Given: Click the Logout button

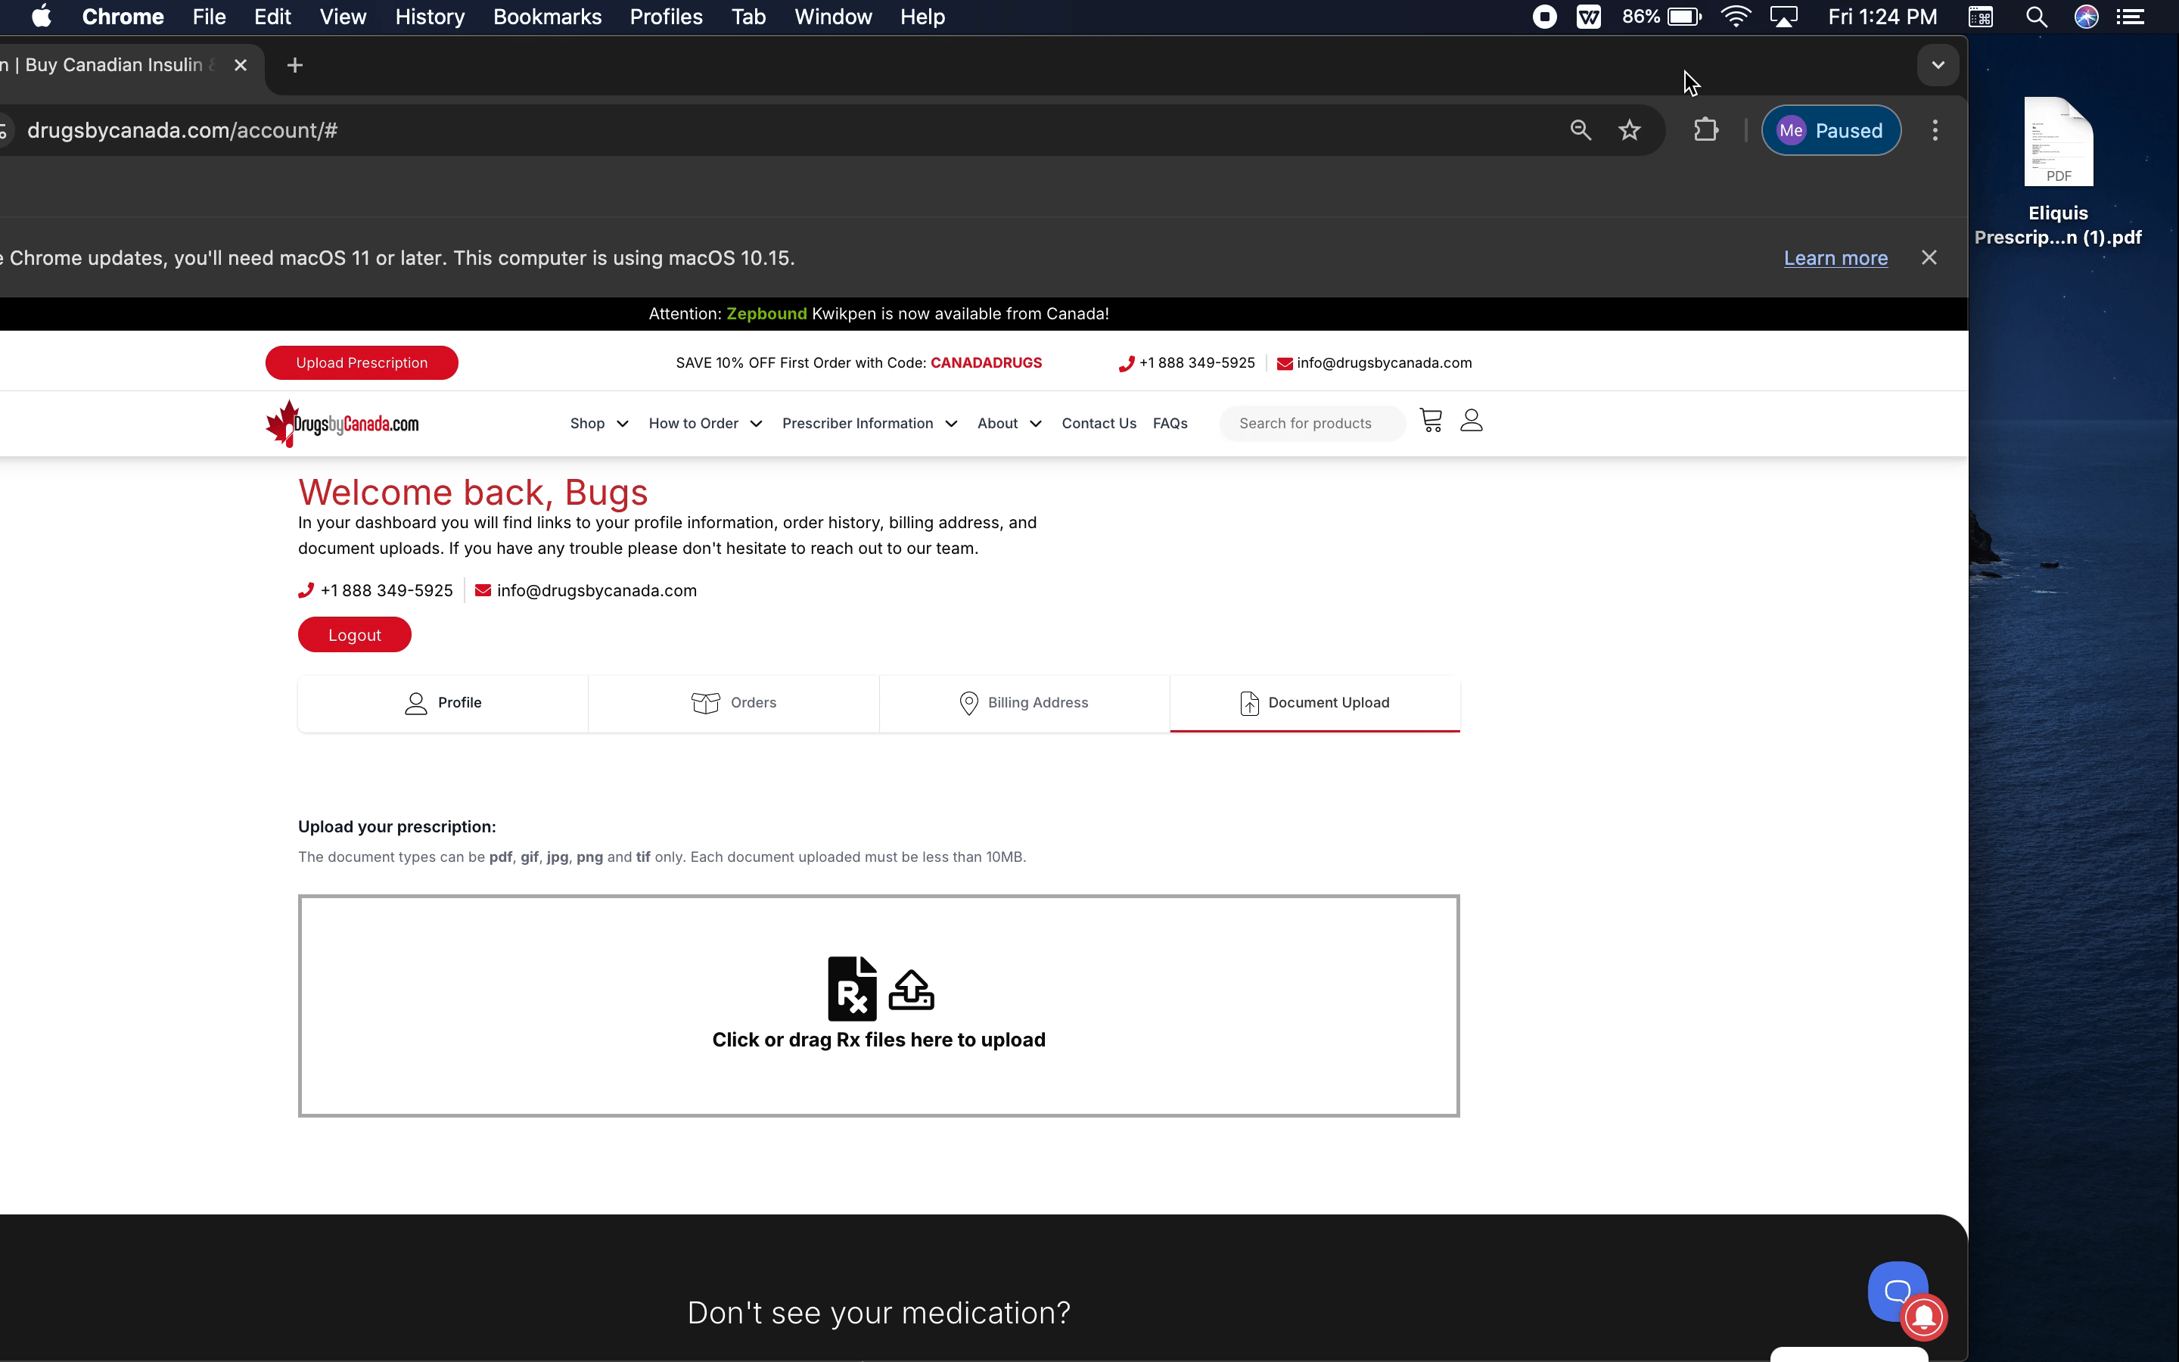Looking at the screenshot, I should pyautogui.click(x=354, y=635).
